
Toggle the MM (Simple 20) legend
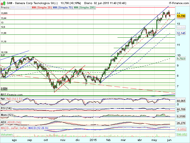click(x=42, y=8)
